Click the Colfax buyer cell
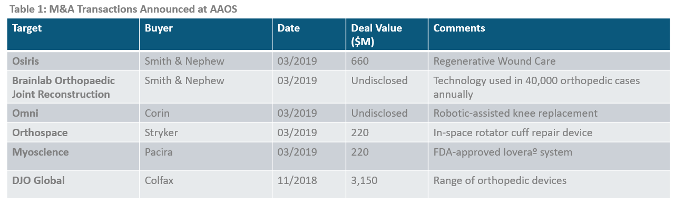Viewport: 675px width, 205px height. pyautogui.click(x=206, y=180)
